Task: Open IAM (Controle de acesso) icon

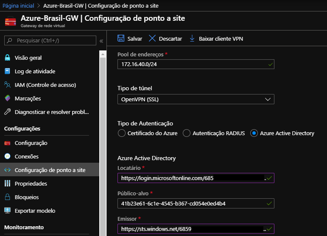Action: (7, 85)
